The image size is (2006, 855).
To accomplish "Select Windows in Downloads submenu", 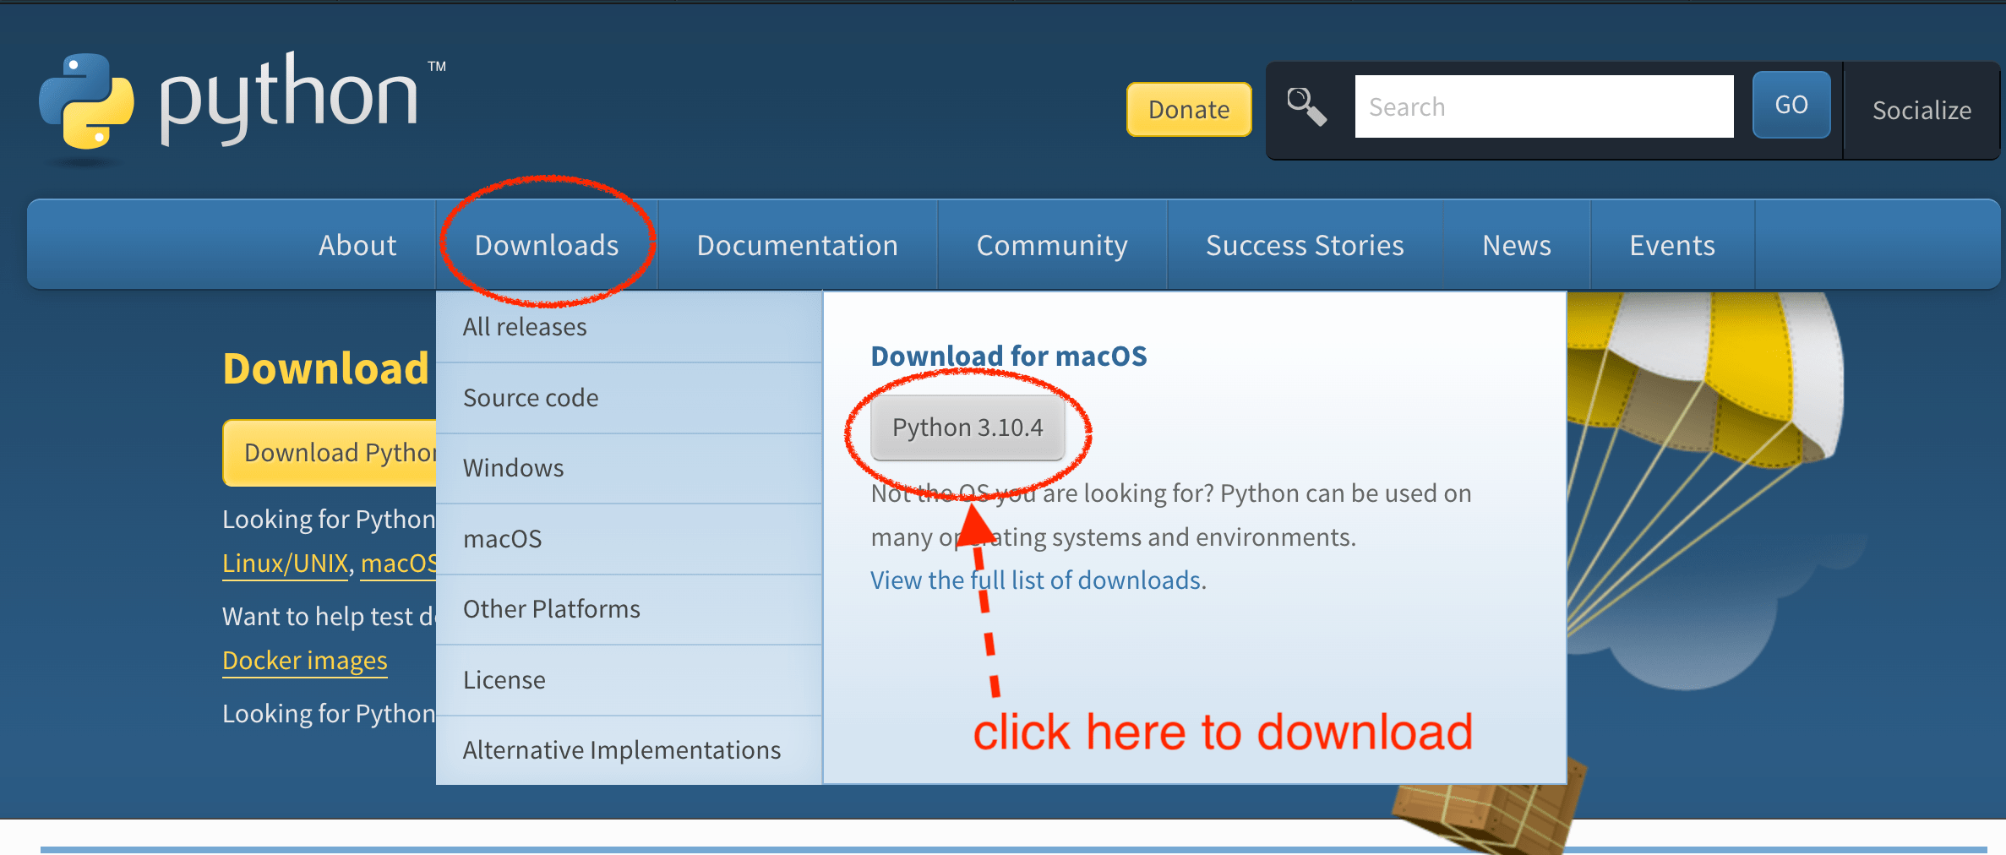I will click(x=629, y=468).
